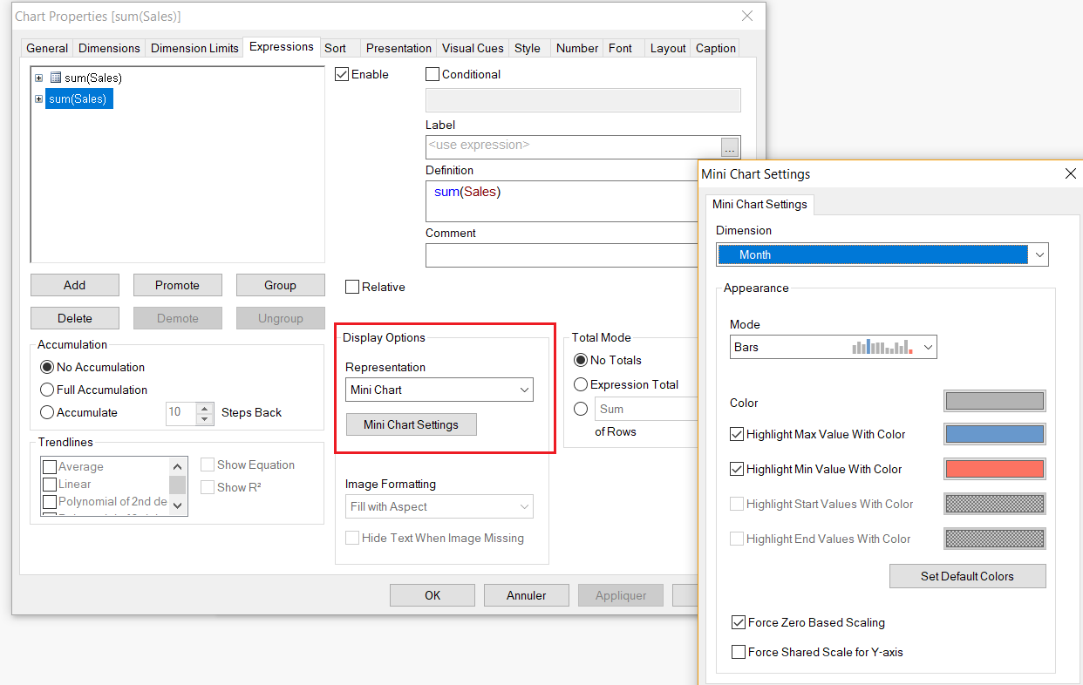
Task: Increase the Steps Back spinner value
Action: click(x=205, y=407)
